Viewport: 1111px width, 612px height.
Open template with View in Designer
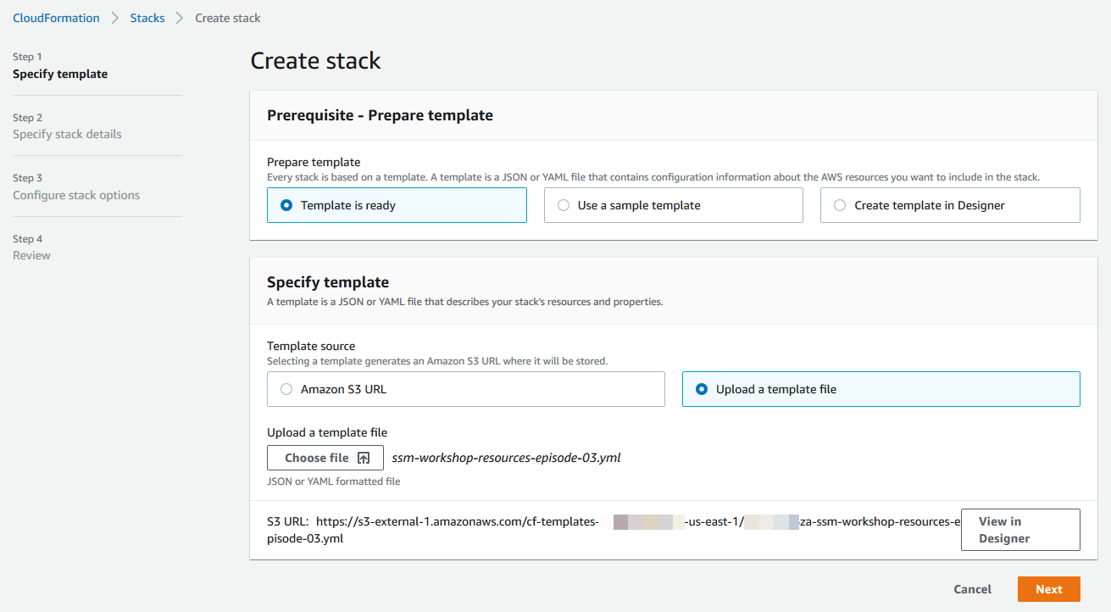[x=1020, y=530]
